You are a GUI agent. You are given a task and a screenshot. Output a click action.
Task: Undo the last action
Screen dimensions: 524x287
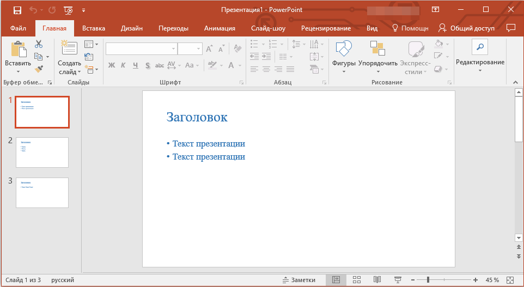(33, 10)
